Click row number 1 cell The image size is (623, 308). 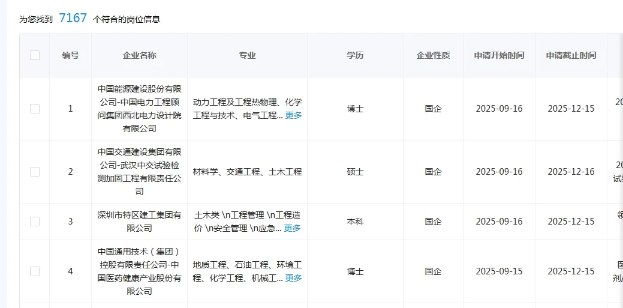(70, 109)
